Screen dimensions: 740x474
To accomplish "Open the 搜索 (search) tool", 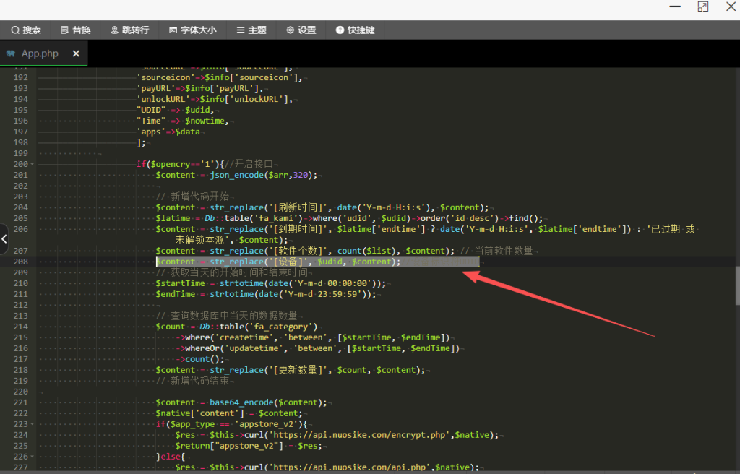I will click(x=25, y=30).
